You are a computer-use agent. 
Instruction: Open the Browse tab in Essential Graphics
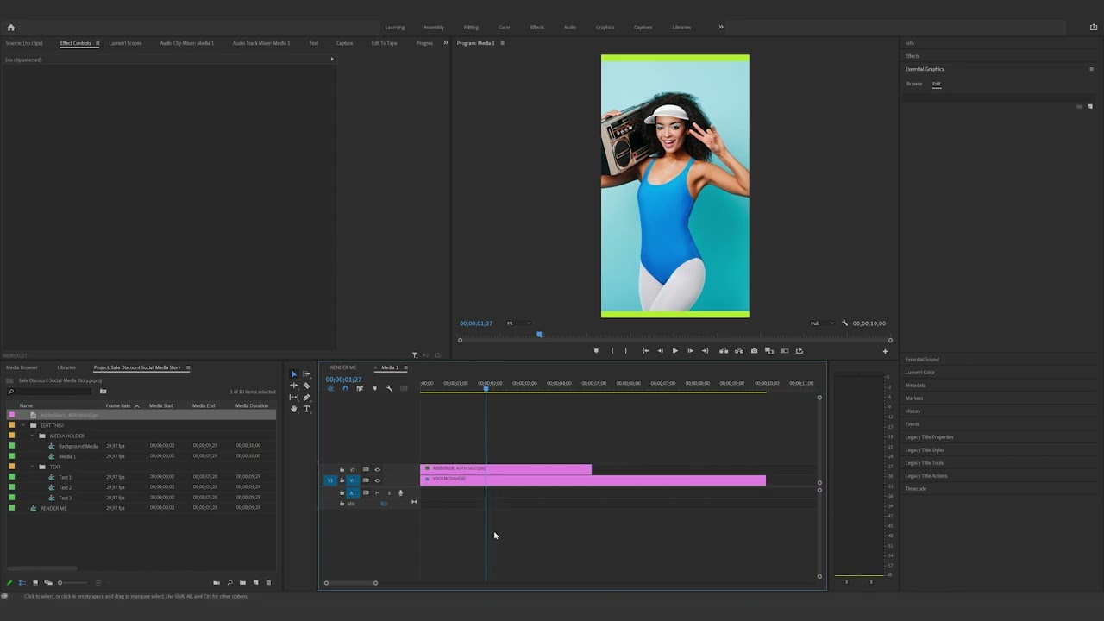coord(914,84)
